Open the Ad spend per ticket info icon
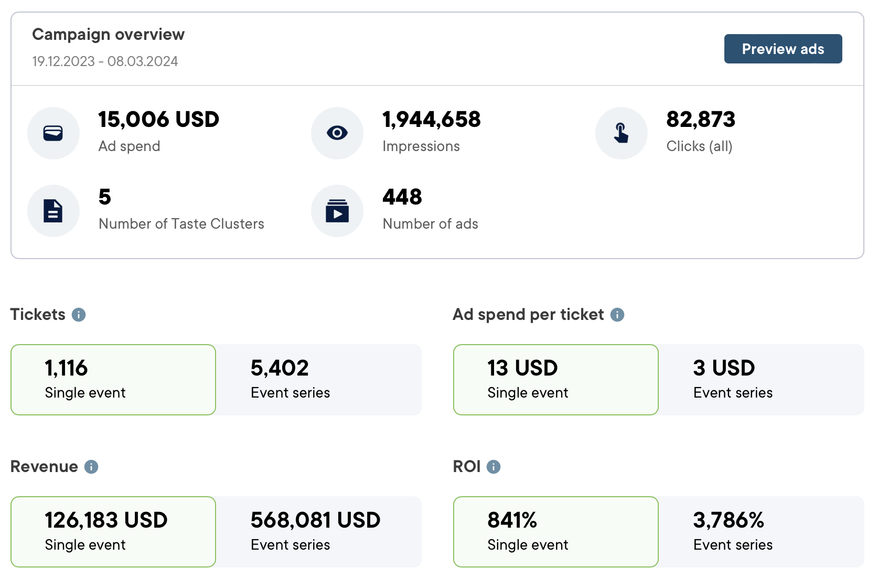Viewport: 878px width, 578px height. 617,315
